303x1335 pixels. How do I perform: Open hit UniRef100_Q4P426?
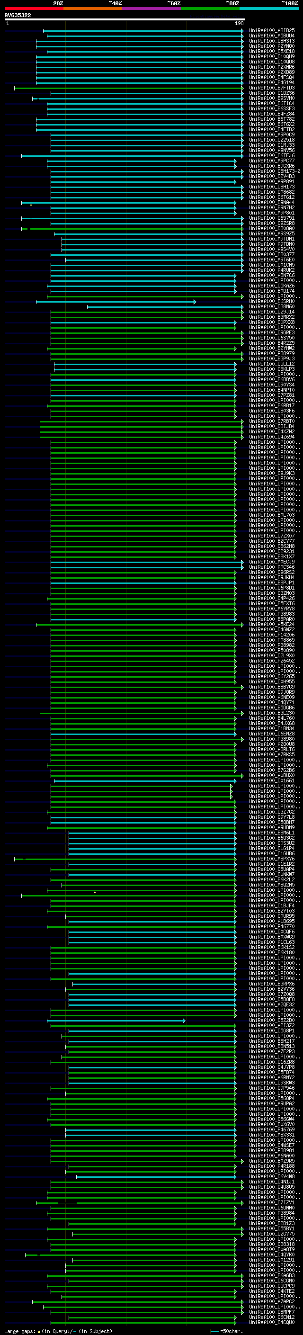272,598
